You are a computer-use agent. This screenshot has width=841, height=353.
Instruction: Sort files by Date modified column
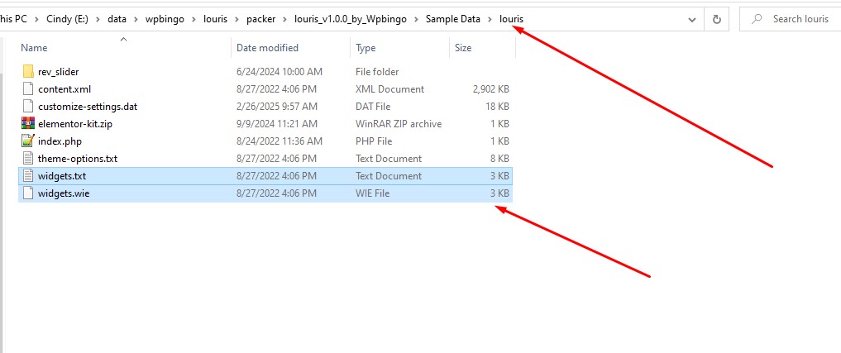pos(267,48)
